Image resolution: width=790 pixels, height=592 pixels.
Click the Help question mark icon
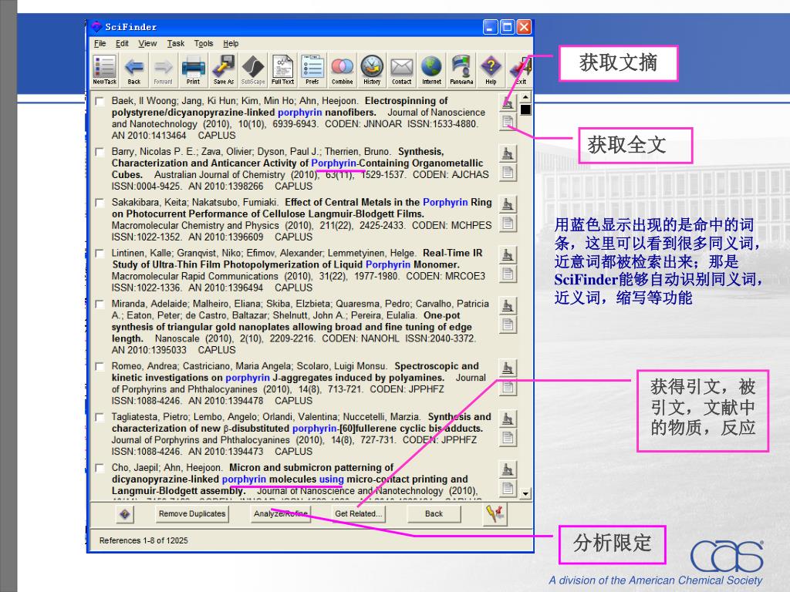(x=491, y=70)
